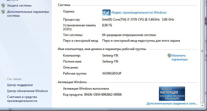This screenshot has width=207, height=111.
Task: Click the pen and touch unavailable text
Action: tap(141, 41)
